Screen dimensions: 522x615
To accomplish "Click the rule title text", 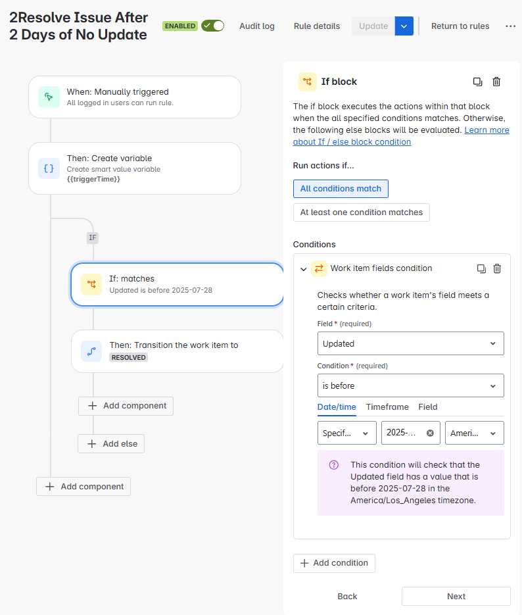I will pos(78,26).
